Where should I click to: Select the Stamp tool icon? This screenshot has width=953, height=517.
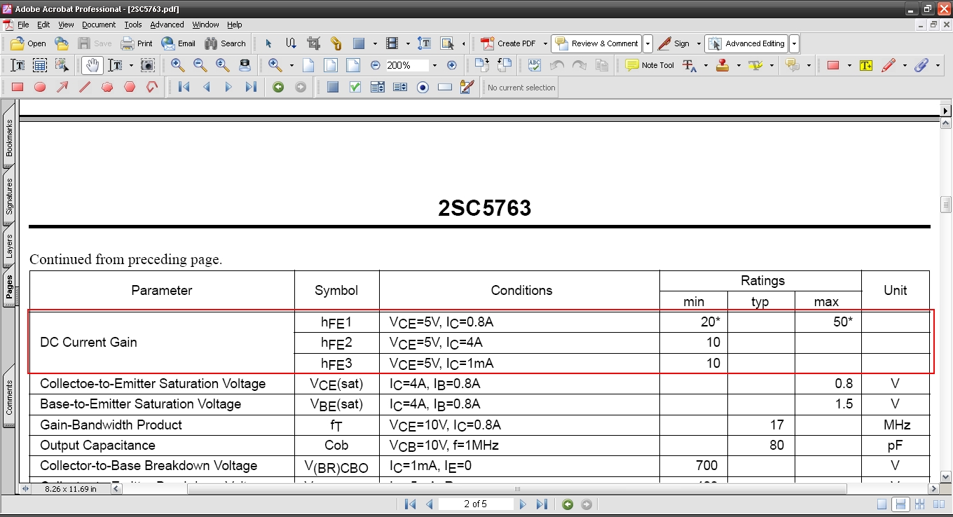[722, 65]
